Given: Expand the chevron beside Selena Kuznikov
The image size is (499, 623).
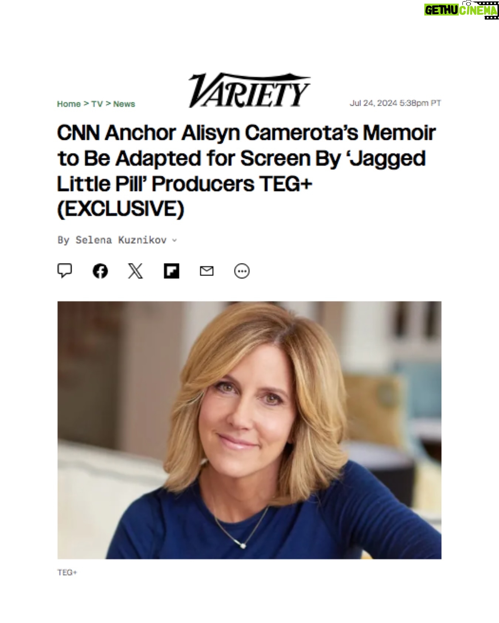Looking at the screenshot, I should click(174, 240).
